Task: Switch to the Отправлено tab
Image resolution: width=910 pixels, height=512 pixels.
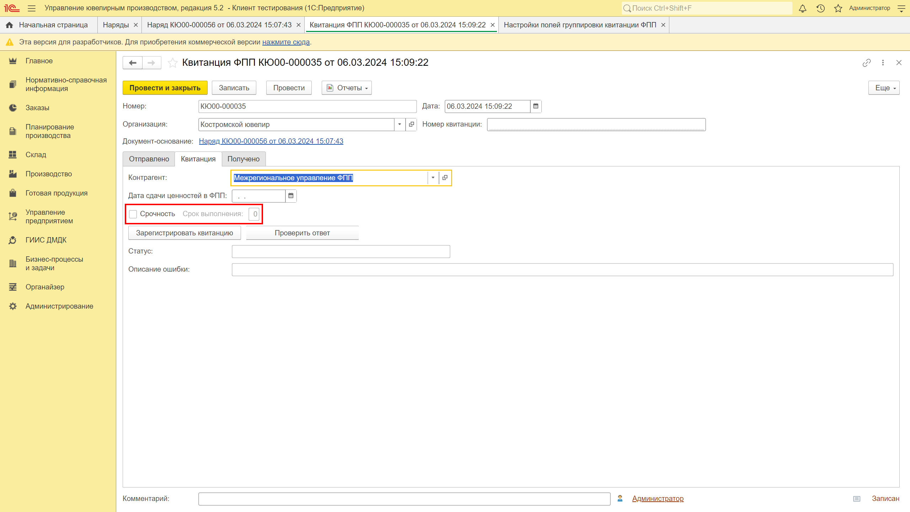Action: click(149, 159)
